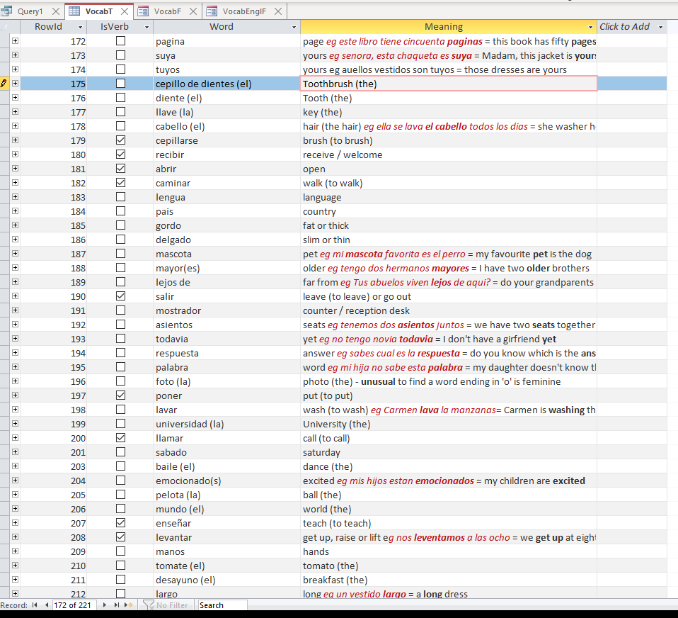Image resolution: width=678 pixels, height=618 pixels.
Task: Jump to the last record
Action: coord(116,605)
